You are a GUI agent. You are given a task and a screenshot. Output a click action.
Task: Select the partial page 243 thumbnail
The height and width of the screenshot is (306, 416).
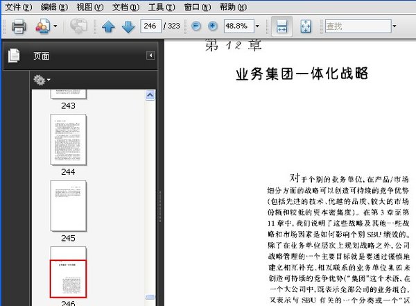pyautogui.click(x=69, y=94)
